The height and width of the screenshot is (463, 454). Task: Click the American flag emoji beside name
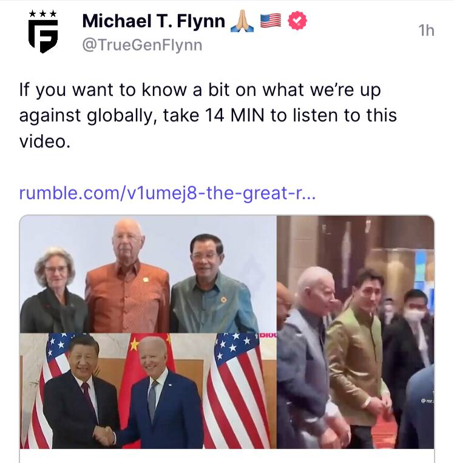(x=271, y=21)
